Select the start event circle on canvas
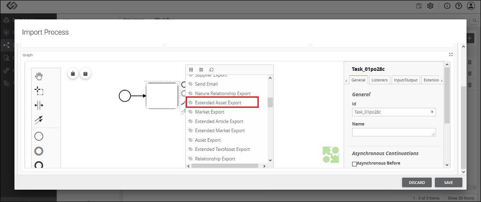 tap(125, 96)
